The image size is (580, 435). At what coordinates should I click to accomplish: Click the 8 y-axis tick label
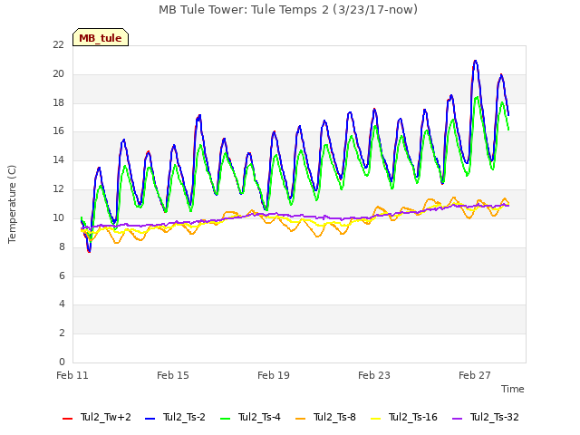(x=62, y=246)
